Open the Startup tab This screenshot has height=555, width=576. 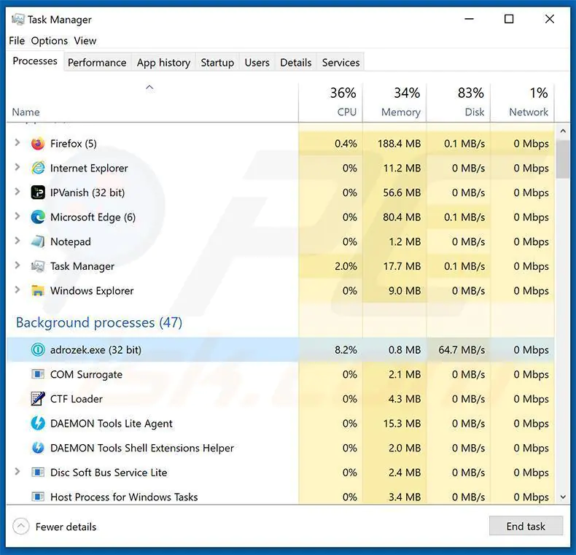(217, 63)
